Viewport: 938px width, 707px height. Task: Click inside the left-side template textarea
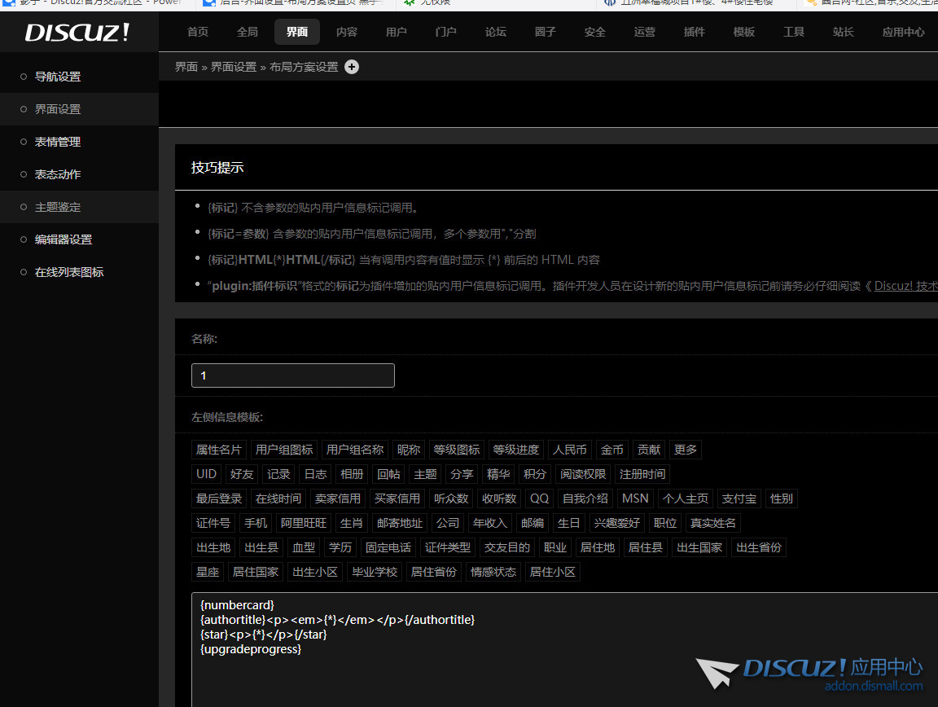562,668
